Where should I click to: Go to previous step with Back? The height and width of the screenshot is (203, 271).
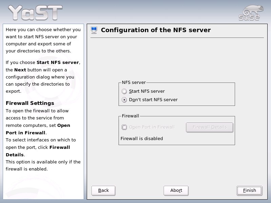coord(103,190)
